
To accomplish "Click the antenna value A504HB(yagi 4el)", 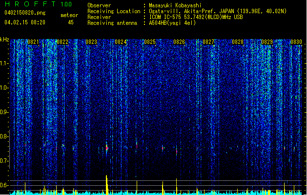I will [172, 23].
